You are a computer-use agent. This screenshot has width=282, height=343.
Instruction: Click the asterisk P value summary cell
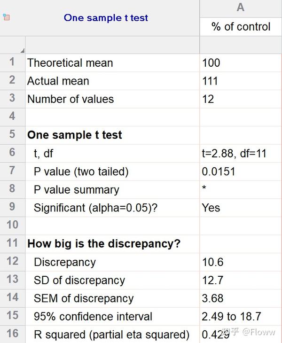click(x=204, y=189)
